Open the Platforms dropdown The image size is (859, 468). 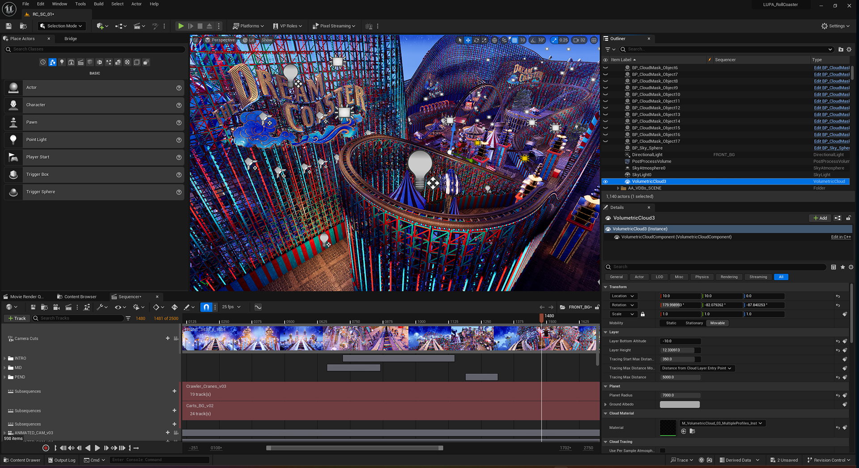click(248, 26)
